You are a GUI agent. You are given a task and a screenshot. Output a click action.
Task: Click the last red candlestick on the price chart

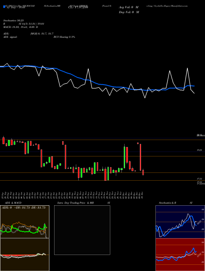(x=143, y=172)
